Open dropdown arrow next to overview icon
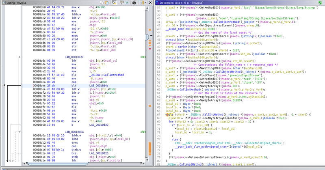The image size is (325, 170). (x=146, y=3)
